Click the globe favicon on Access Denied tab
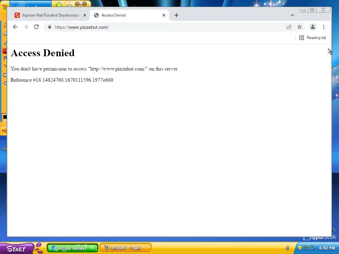The width and height of the screenshot is (339, 254). [96, 15]
